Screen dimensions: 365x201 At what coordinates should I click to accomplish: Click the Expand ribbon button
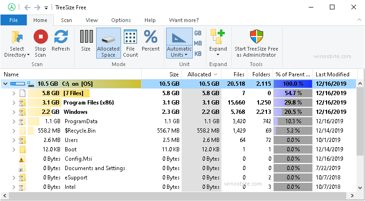(218, 43)
